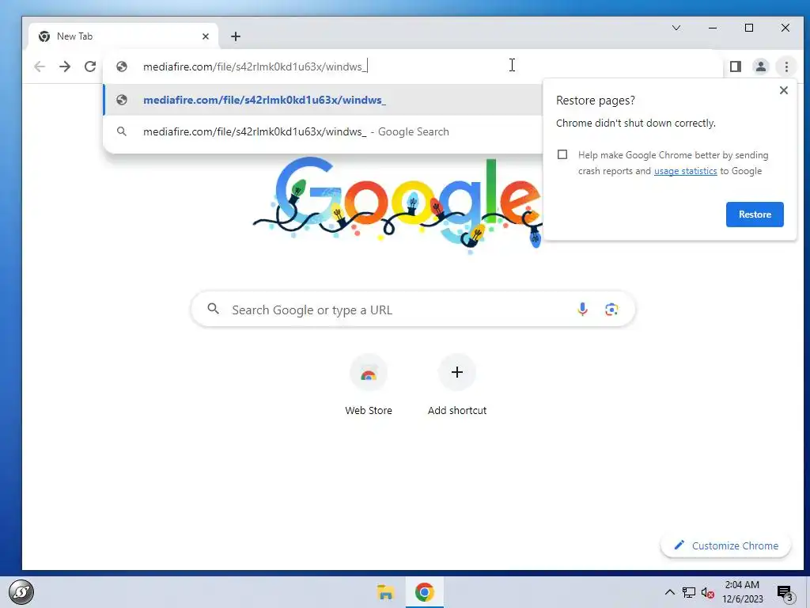Click the globe icon in the address bar
The height and width of the screenshot is (608, 810).
click(x=122, y=66)
